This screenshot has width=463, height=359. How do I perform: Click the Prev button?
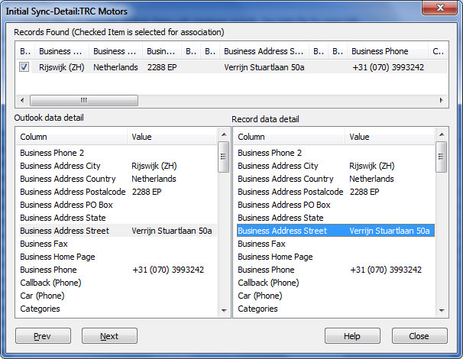tap(43, 336)
